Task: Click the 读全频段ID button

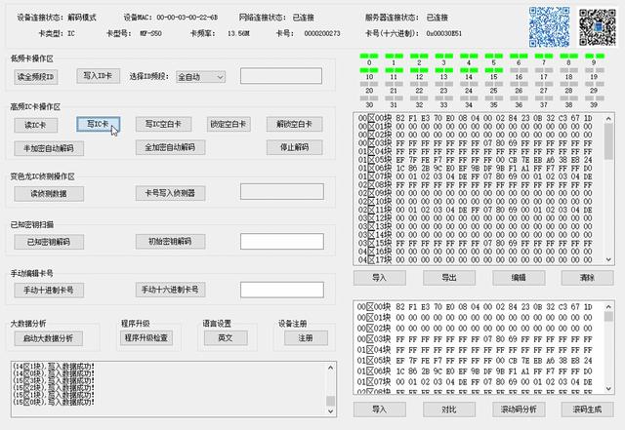Action: [x=36, y=77]
